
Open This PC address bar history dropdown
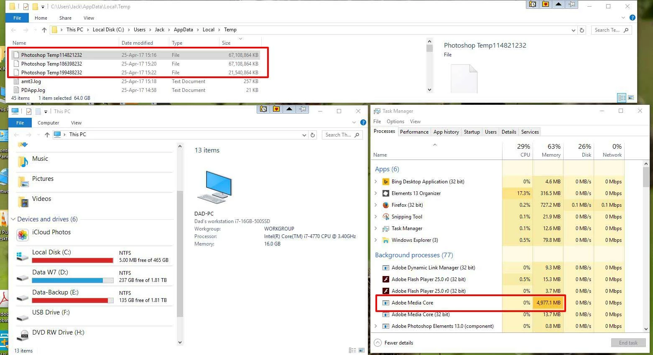tap(304, 135)
